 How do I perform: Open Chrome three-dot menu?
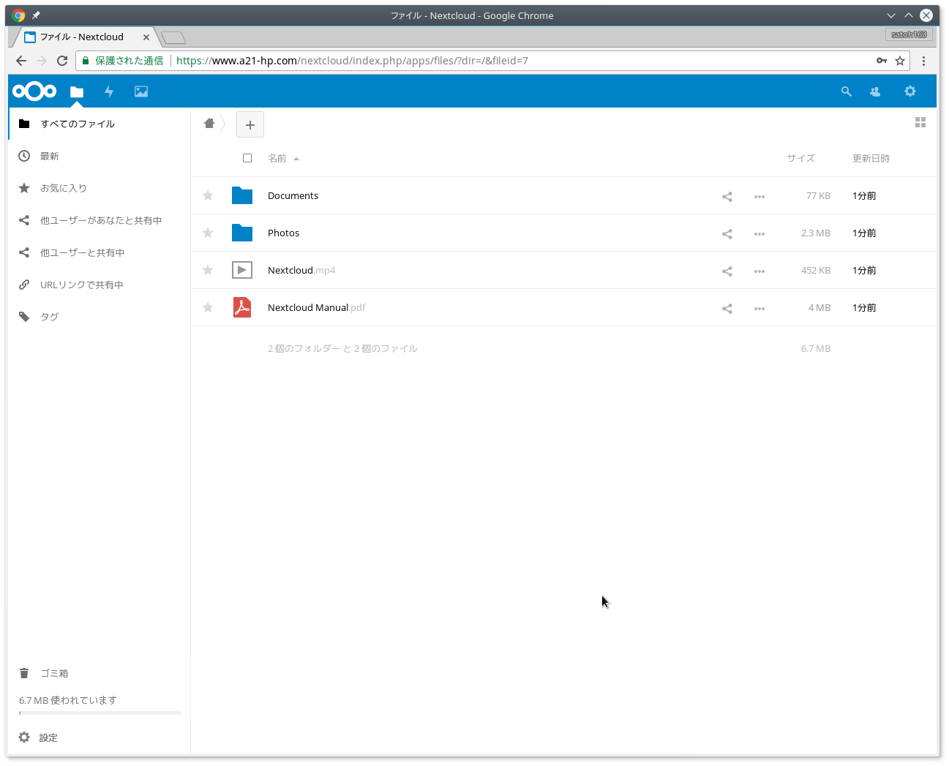click(923, 61)
